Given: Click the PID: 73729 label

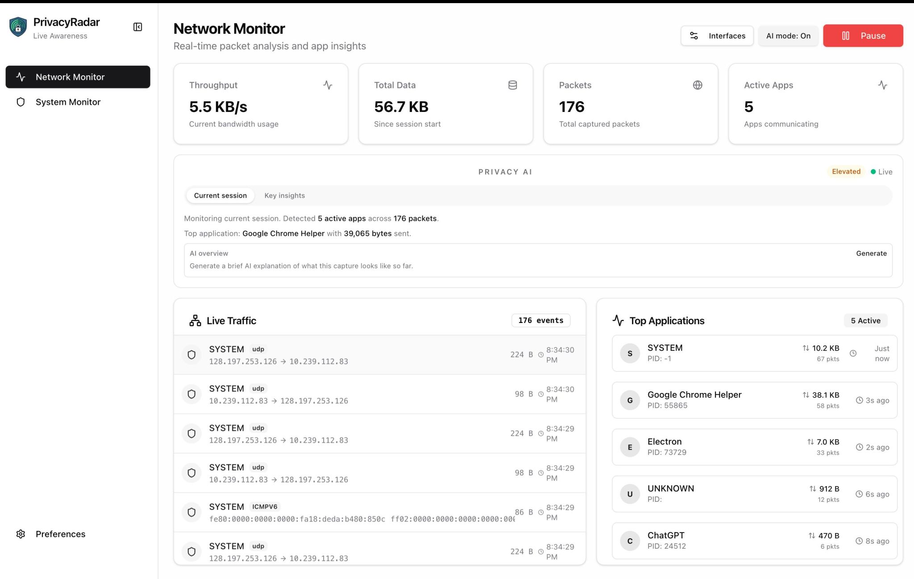Looking at the screenshot, I should click(x=667, y=452).
